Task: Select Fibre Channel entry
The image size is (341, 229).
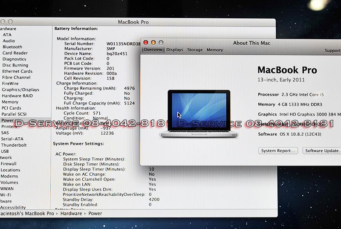Action: [16, 78]
